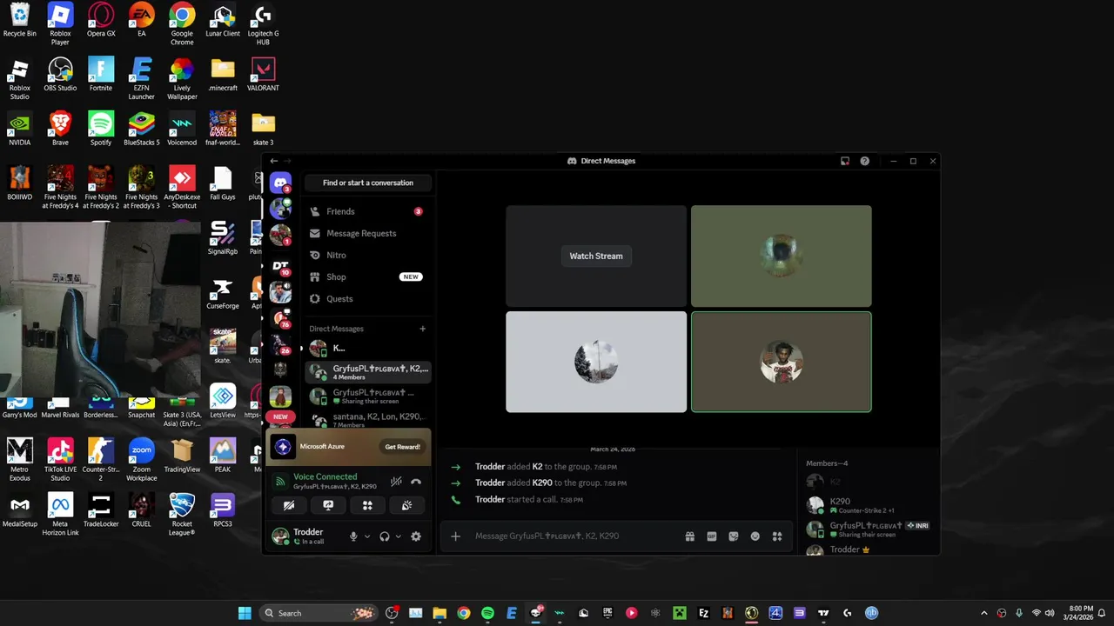Open the taskbar clock and date
Screen dimensions: 1114x626
pos(1080,613)
